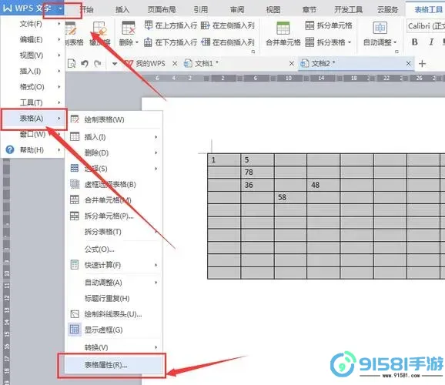This screenshot has height=385, width=445.
Task: Open WPS 文字 application menu dropdown arrow
Action: [60, 8]
